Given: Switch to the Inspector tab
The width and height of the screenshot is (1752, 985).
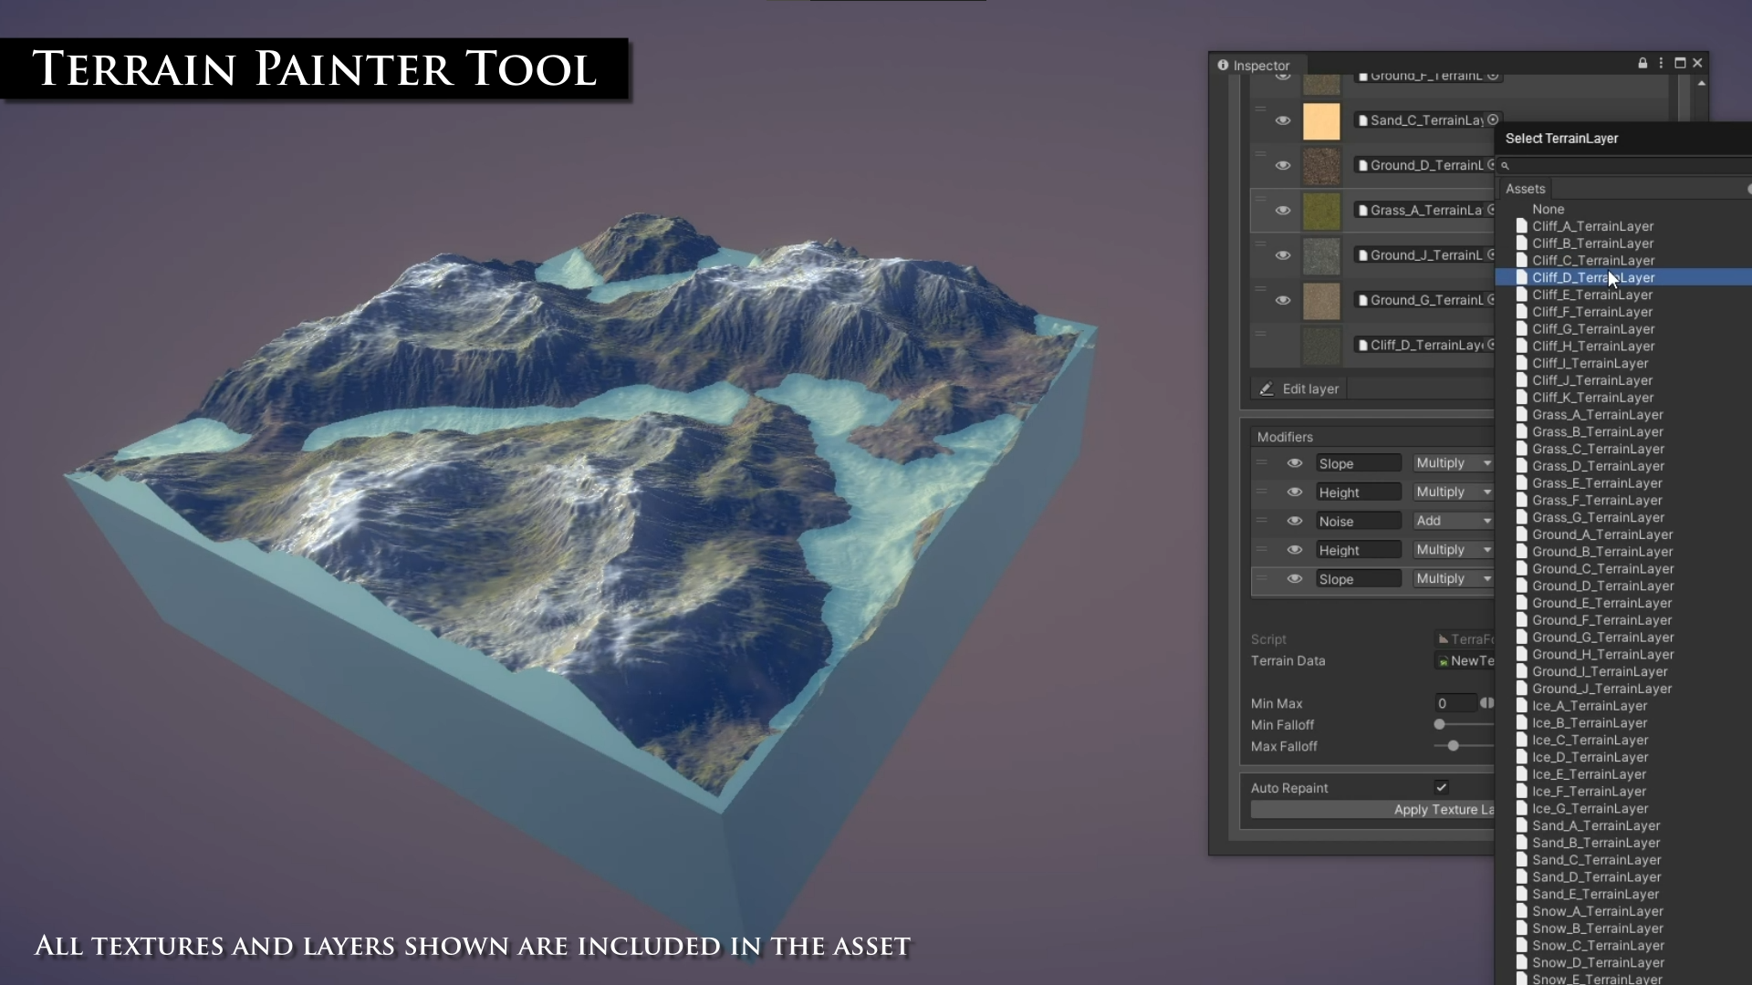Looking at the screenshot, I should pos(1260,66).
